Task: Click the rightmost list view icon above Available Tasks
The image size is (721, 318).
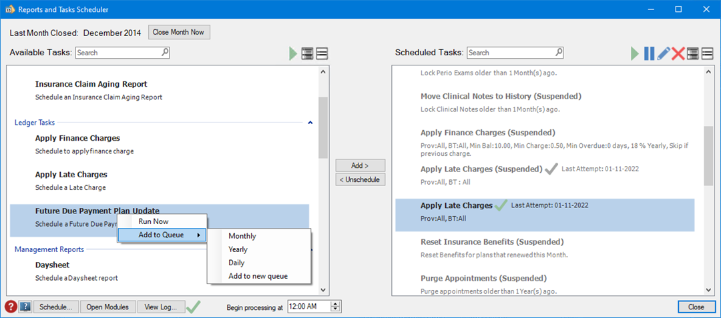Action: (x=322, y=54)
